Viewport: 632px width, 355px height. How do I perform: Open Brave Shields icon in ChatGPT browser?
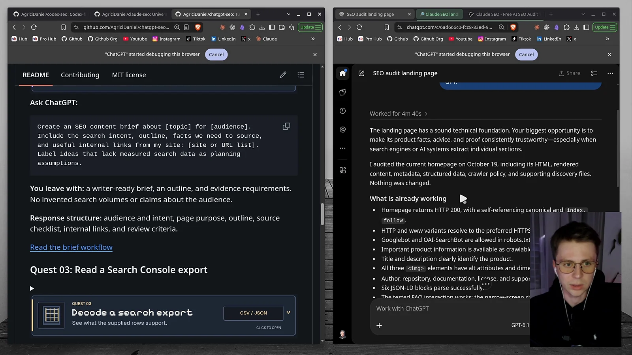[513, 27]
